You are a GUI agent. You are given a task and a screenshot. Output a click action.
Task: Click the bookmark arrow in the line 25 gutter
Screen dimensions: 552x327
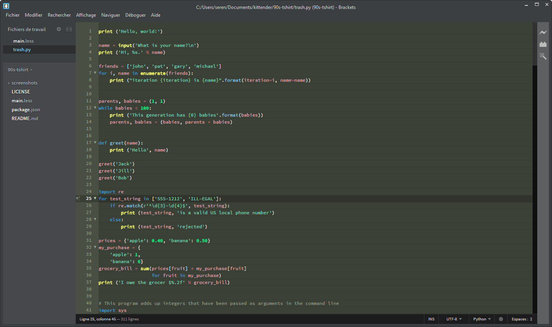(78, 198)
